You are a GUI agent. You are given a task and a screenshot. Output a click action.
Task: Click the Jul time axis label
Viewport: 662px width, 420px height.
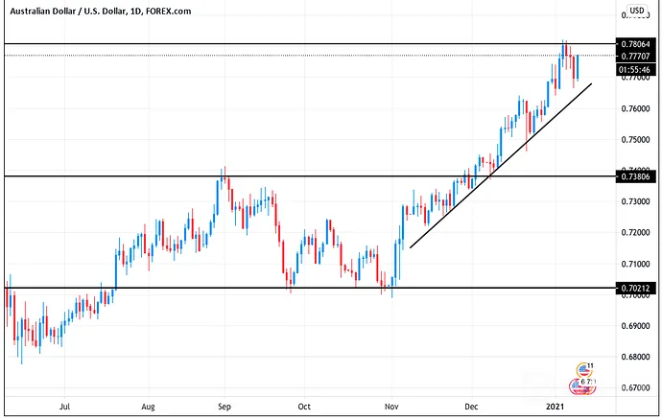pos(64,407)
